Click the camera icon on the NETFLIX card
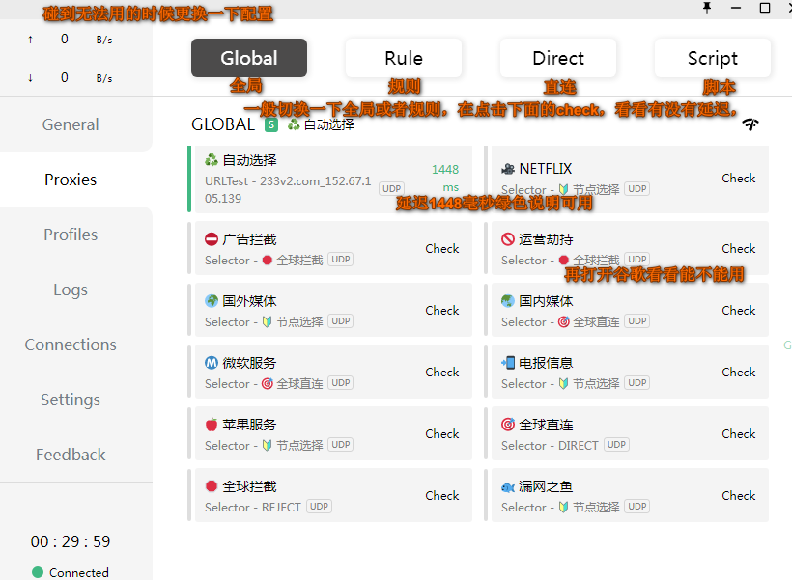792x580 pixels. [x=508, y=169]
